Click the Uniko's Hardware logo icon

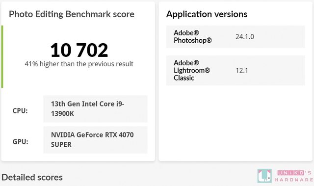click(x=264, y=176)
